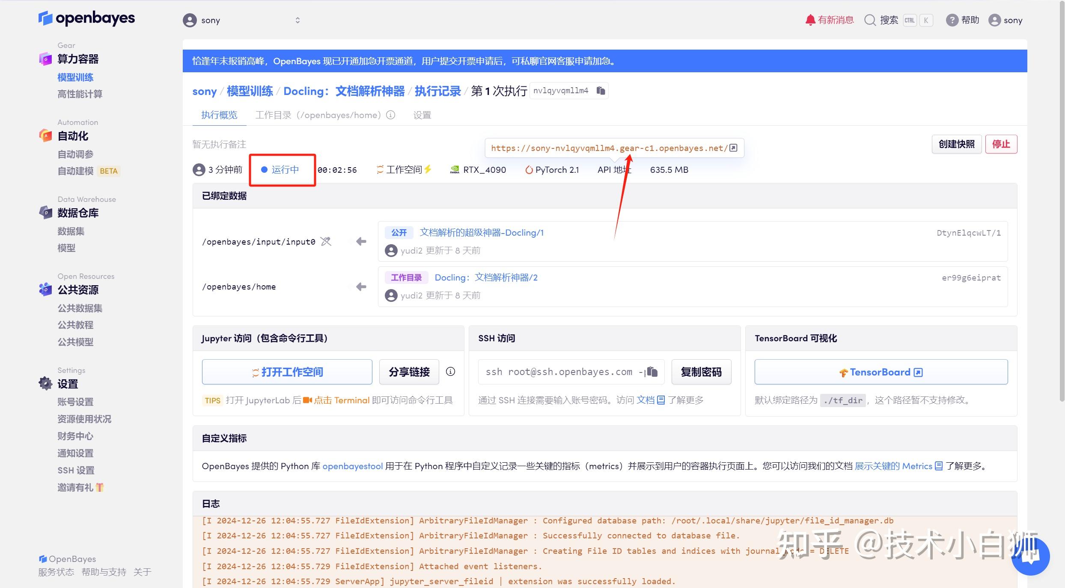The width and height of the screenshot is (1065, 588).
Task: Click the search magnifier icon
Action: coord(870,20)
